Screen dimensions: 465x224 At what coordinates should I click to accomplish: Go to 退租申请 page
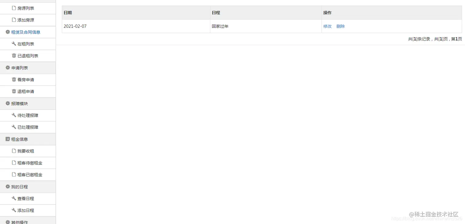(28, 91)
